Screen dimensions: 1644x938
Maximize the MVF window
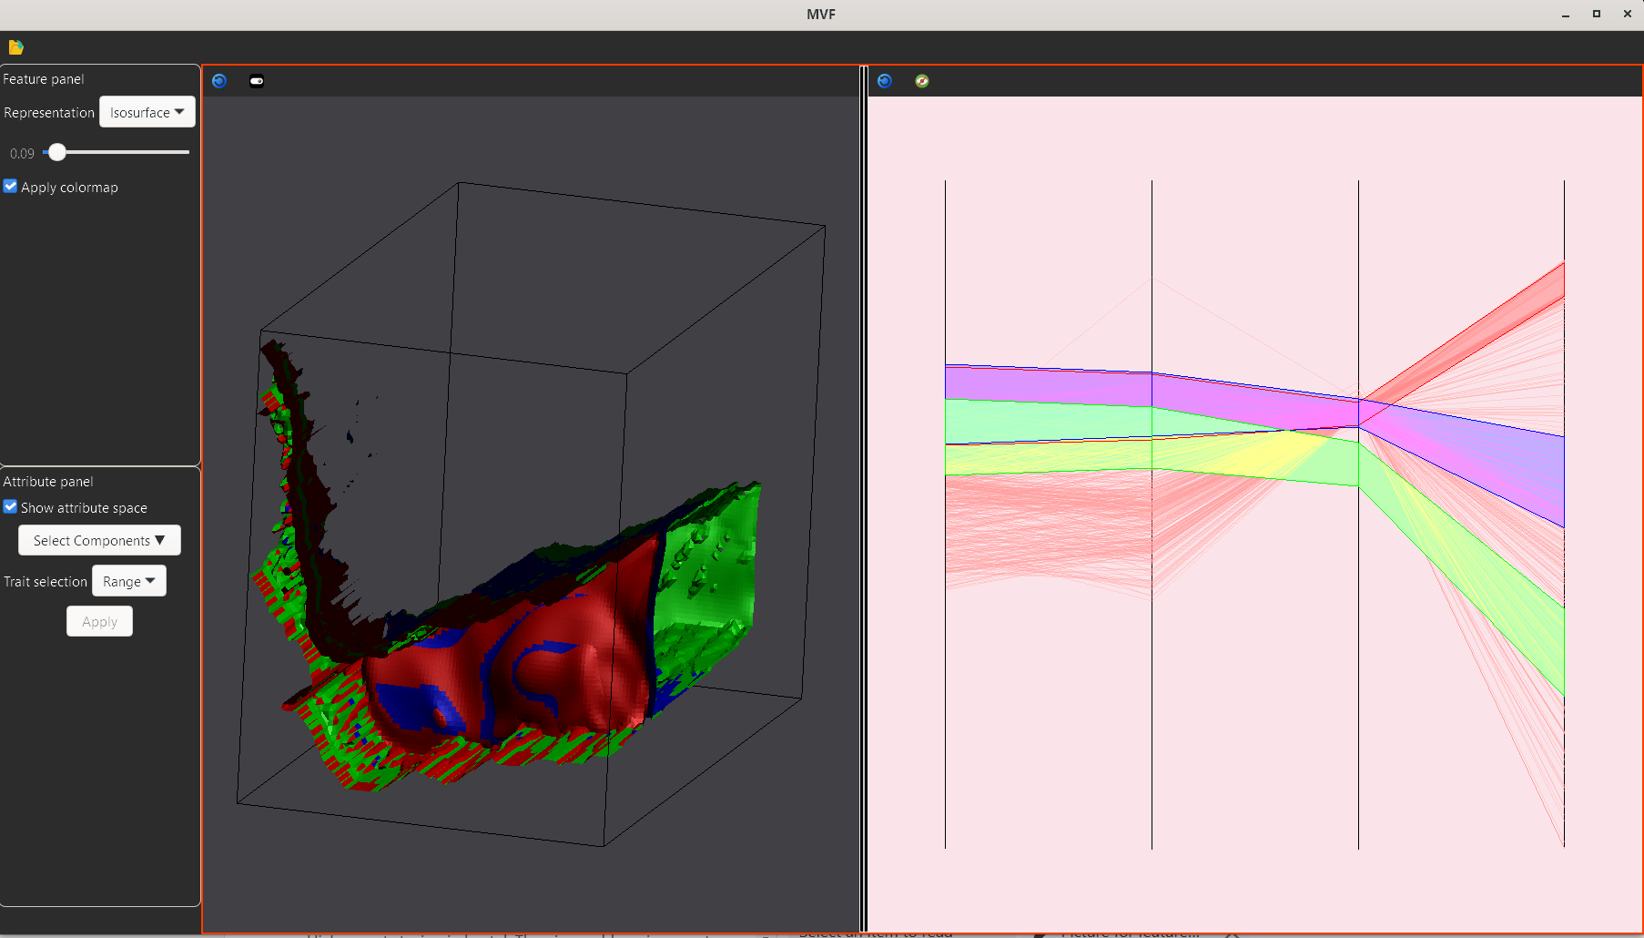tap(1597, 15)
